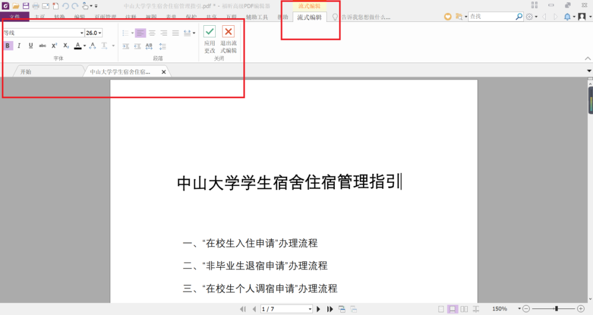
Task: Toggle Italic formatting
Action: pos(19,46)
